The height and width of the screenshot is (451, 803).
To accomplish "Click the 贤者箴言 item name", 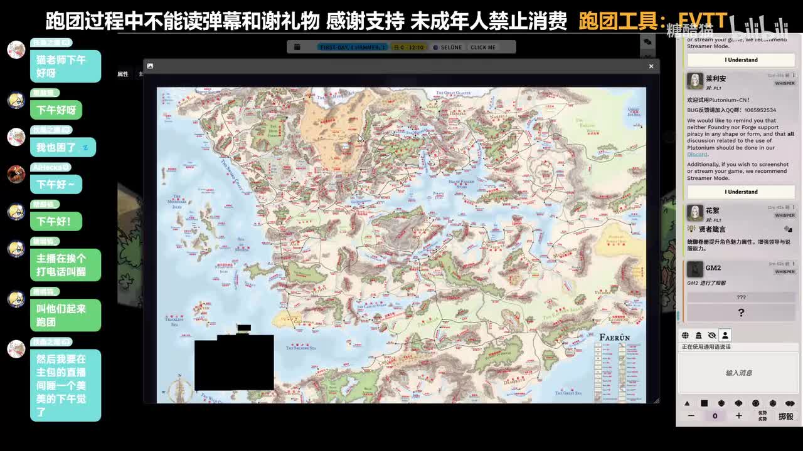I will 713,229.
